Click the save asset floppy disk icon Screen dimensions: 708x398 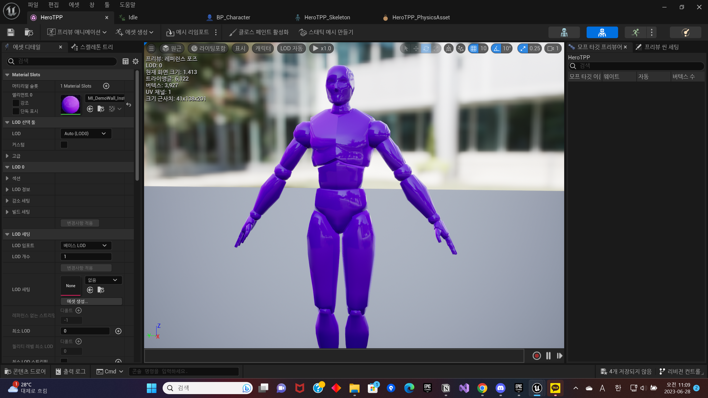pyautogui.click(x=11, y=32)
